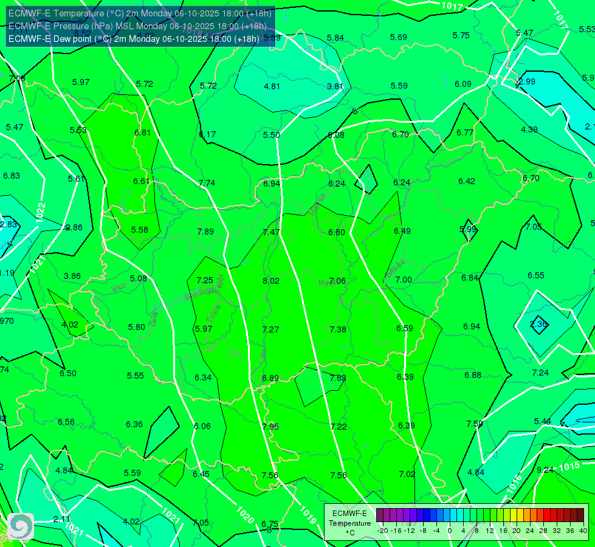The width and height of the screenshot is (595, 547).
Task: Click the cyan swatch above legend 0
Action: [453, 515]
